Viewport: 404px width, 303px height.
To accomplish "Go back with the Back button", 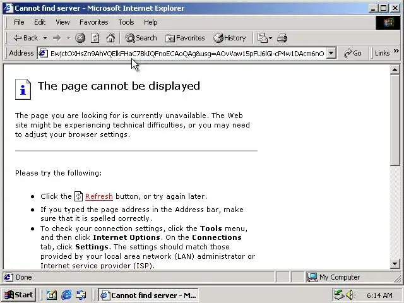I will click(x=26, y=38).
